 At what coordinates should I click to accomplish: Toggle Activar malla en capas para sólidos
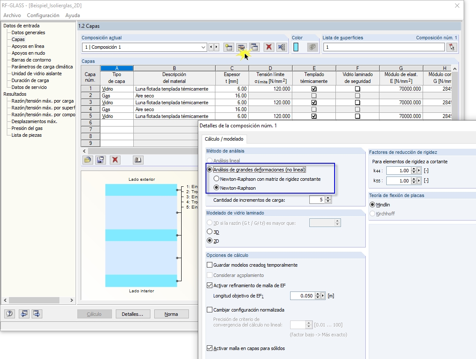pos(209,348)
